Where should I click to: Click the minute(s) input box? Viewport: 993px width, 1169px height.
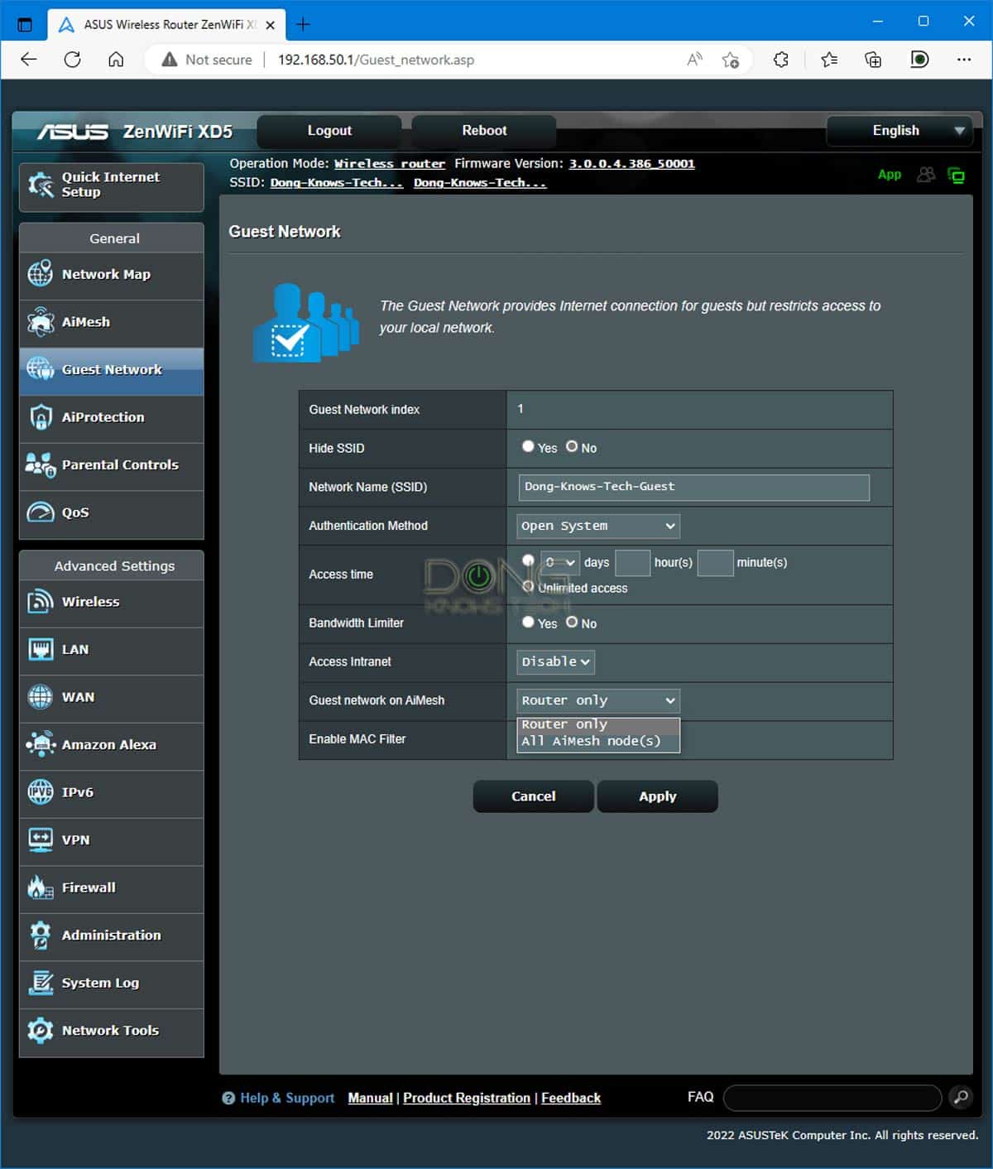pos(715,563)
